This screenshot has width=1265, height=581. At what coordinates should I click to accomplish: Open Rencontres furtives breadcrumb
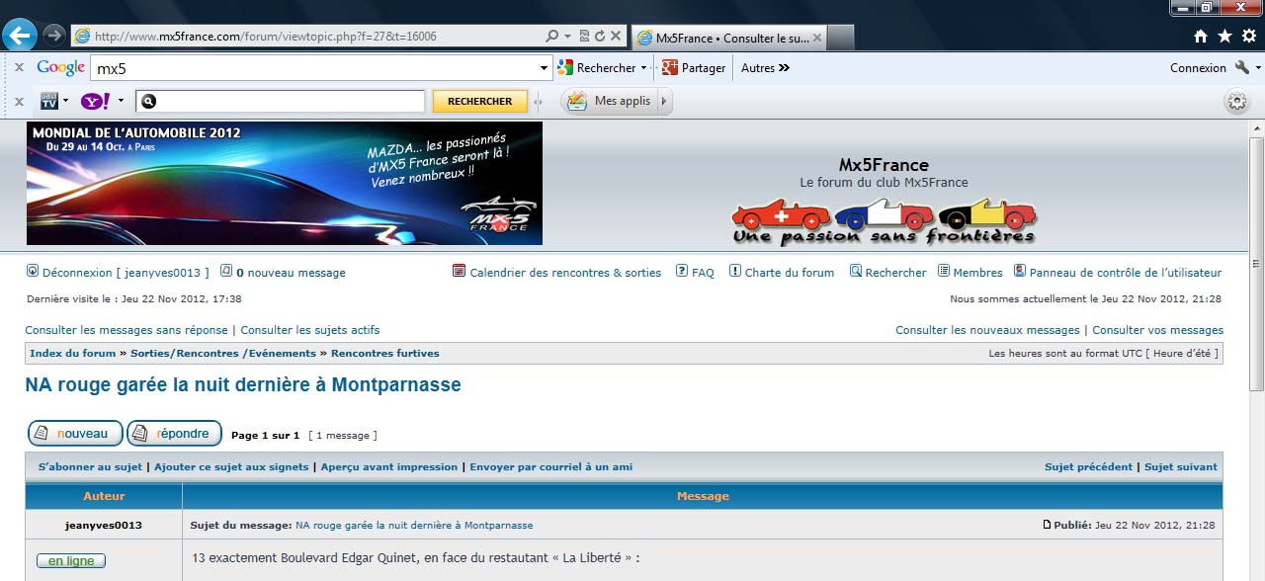385,353
